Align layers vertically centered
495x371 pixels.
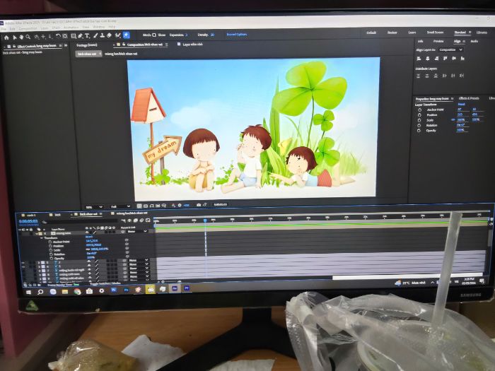pyautogui.click(x=454, y=59)
